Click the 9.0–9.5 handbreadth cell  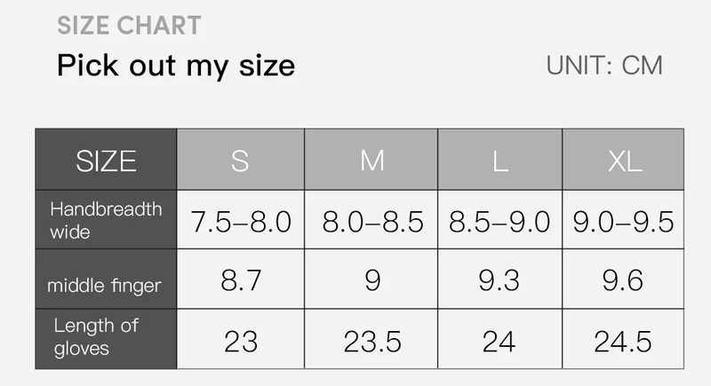[624, 222]
